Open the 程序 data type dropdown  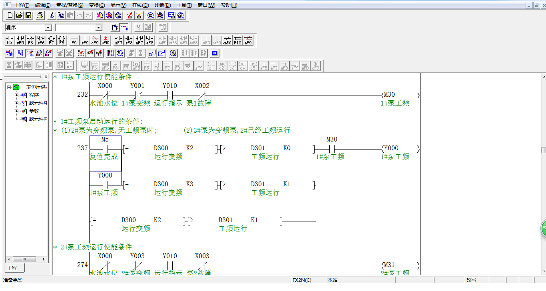(48, 28)
